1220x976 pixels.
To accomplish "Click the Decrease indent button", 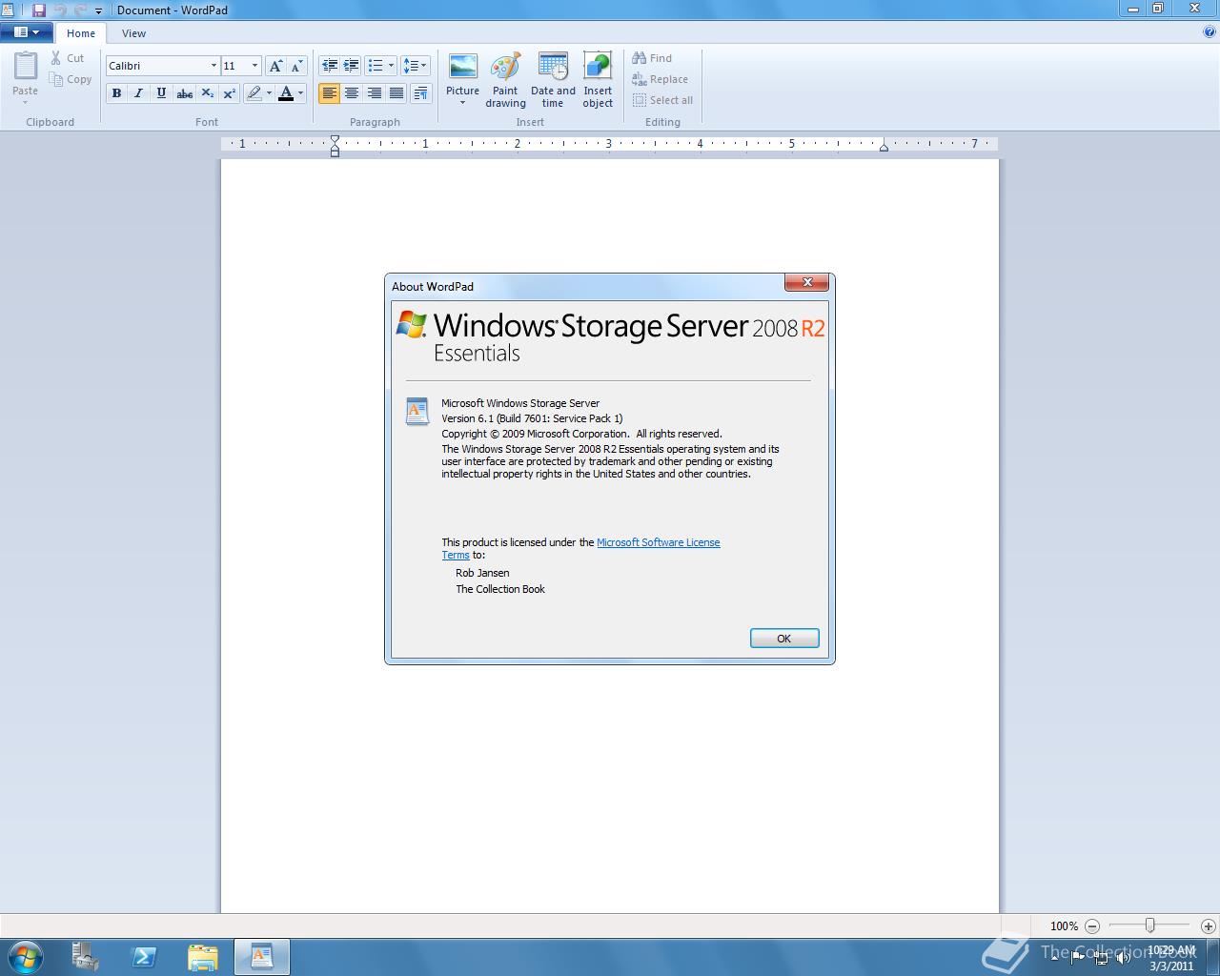I will pos(329,66).
